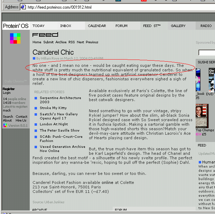Click the small color icon beside Version 8.0.1
Image resolution: width=215 pixels, height=214 pixels.
click(5, 125)
